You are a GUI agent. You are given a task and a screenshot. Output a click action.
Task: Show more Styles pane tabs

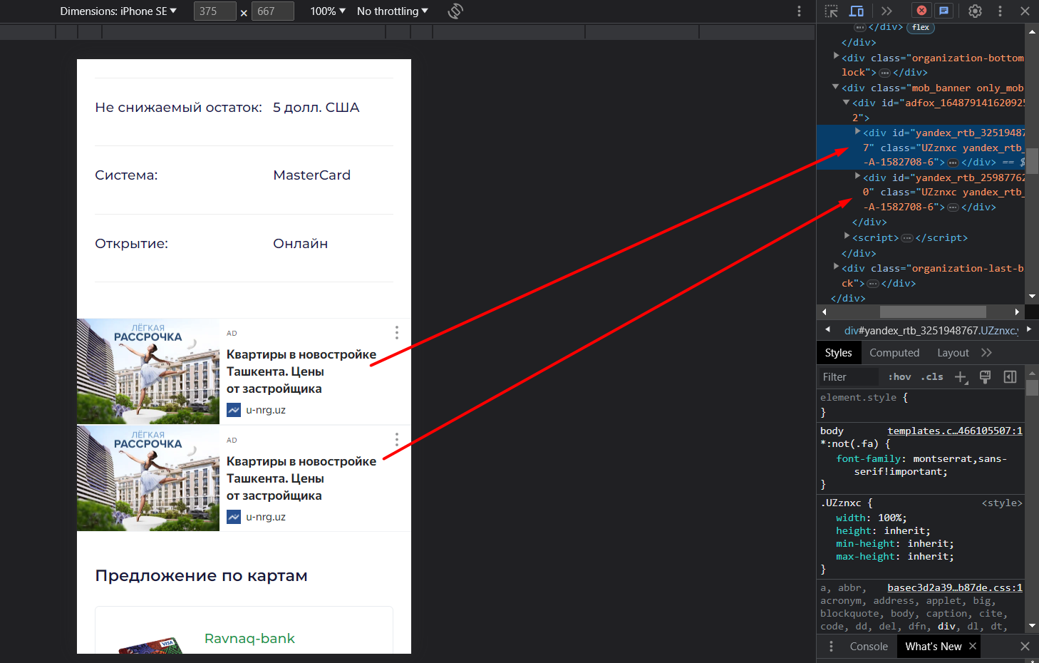click(x=986, y=352)
